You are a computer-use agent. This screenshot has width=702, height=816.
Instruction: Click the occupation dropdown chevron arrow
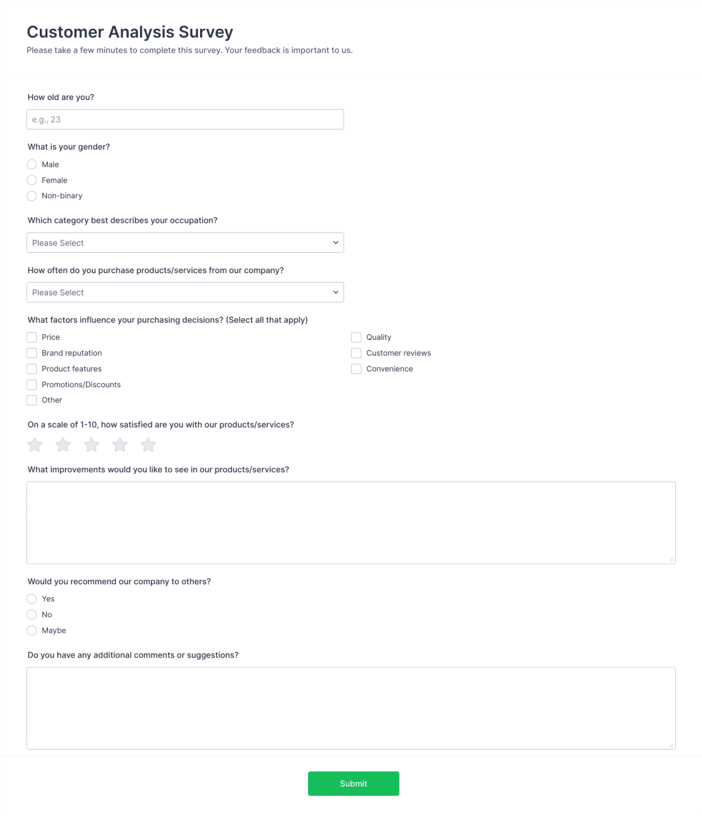click(x=335, y=242)
